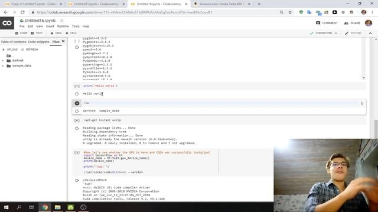Viewport: 378px width, 212px height.
Task: Open File Explorer from taskbar
Action: 58,207
